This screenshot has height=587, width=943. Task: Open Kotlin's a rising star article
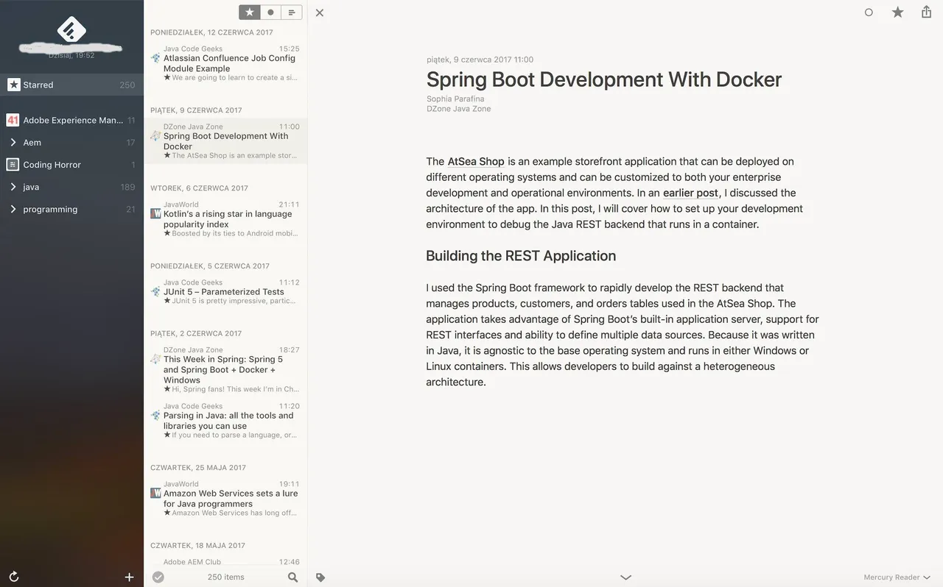pyautogui.click(x=225, y=219)
